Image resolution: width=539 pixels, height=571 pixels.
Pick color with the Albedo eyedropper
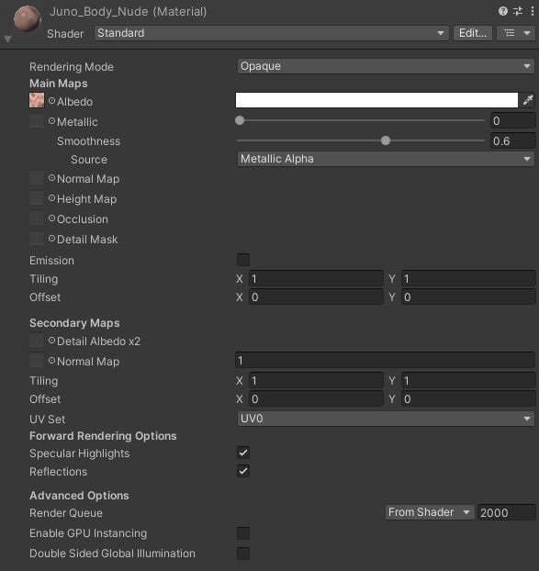point(528,100)
